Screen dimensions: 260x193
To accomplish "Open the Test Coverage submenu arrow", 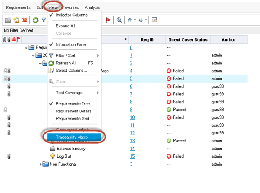I will coord(98,93).
